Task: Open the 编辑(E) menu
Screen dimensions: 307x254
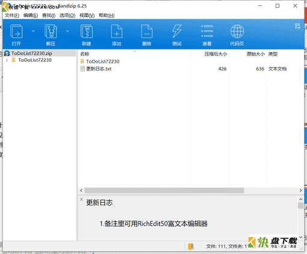Action: coord(31,16)
